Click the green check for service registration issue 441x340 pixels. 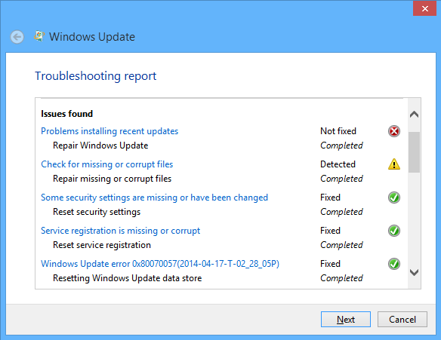[394, 231]
